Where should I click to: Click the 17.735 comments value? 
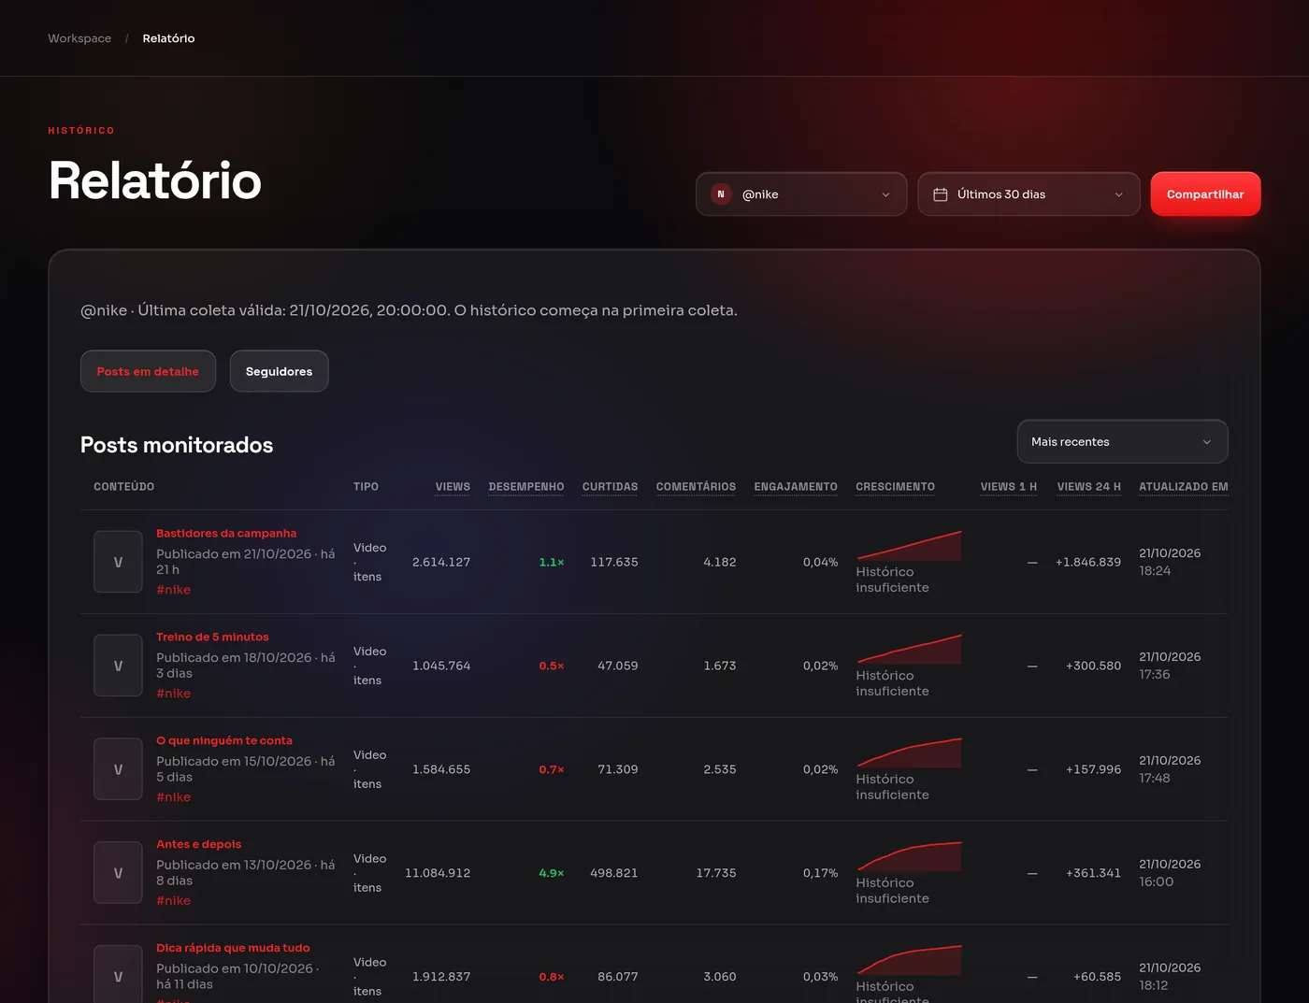(x=716, y=873)
